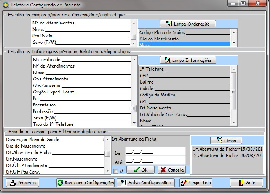The width and height of the screenshot is (270, 193).
Task: Click the Limpa Ordenação broom button
Action: point(187,24)
